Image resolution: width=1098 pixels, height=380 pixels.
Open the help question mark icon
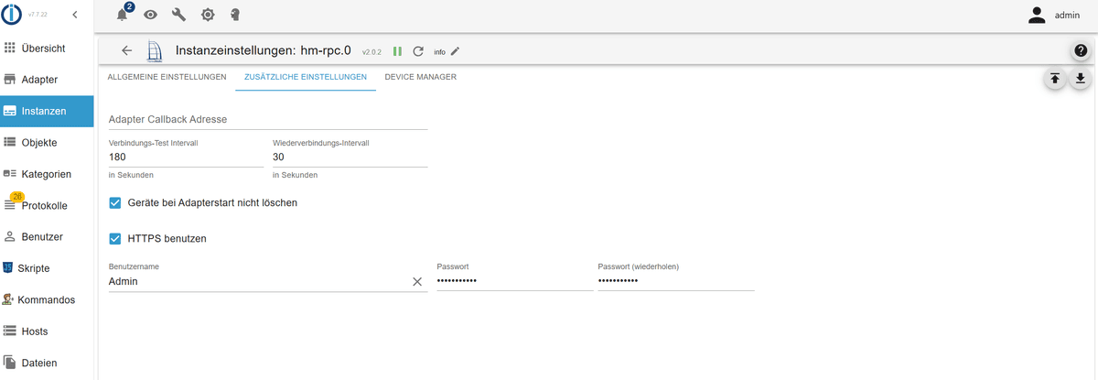[1080, 51]
